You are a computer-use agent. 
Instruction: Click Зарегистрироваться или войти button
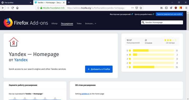tap(169, 14)
